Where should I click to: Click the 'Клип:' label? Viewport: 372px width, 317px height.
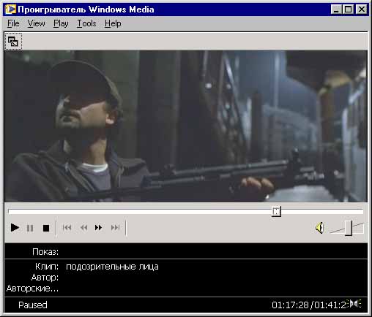(47, 267)
